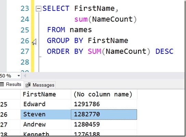Click the Results tab grid icon
The height and width of the screenshot is (137, 186).
tap(2, 84)
